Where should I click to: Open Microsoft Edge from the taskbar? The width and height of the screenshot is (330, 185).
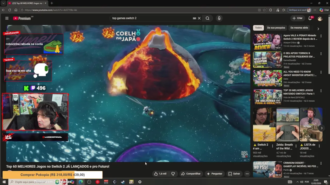[81, 182]
